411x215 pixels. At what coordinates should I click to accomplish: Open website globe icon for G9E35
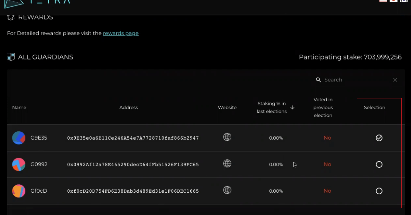[227, 137]
